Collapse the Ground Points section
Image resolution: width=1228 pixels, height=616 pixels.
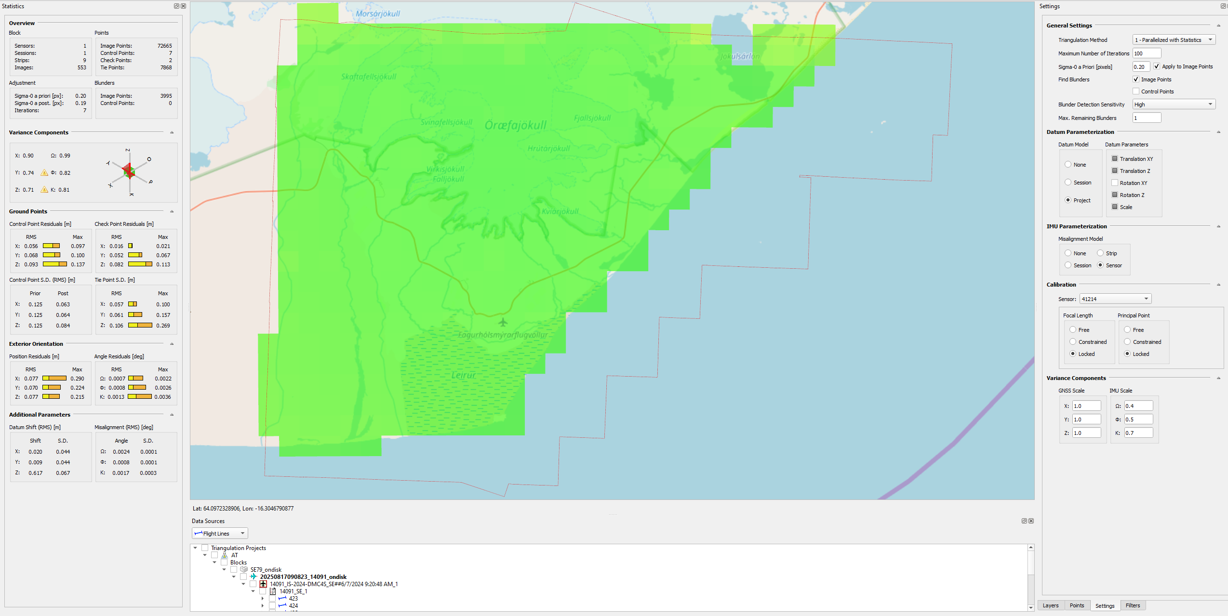[172, 211]
